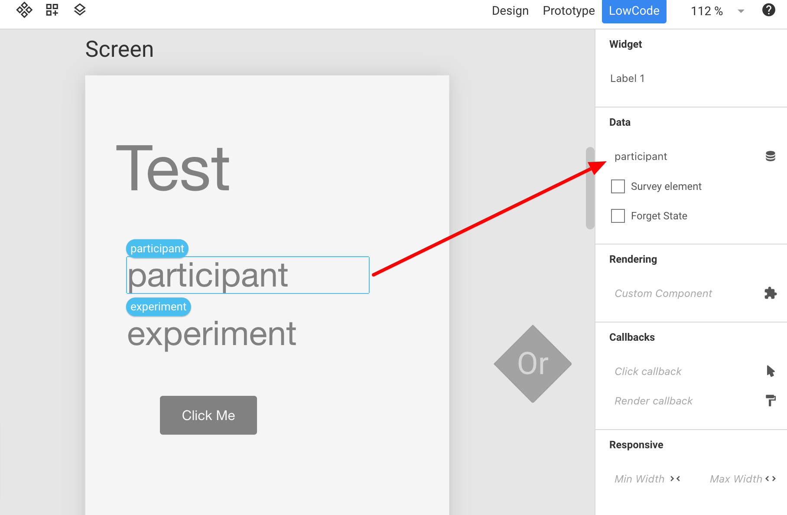Screen dimensions: 787x515
Task: Select the components grid icon in top toolbar
Action: pyautogui.click(x=24, y=10)
